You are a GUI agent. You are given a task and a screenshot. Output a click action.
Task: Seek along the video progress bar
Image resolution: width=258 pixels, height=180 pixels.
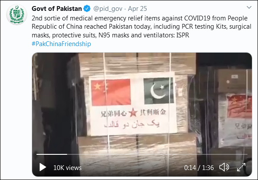click(x=142, y=154)
